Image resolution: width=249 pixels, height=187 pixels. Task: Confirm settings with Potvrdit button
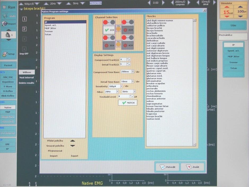167,167
